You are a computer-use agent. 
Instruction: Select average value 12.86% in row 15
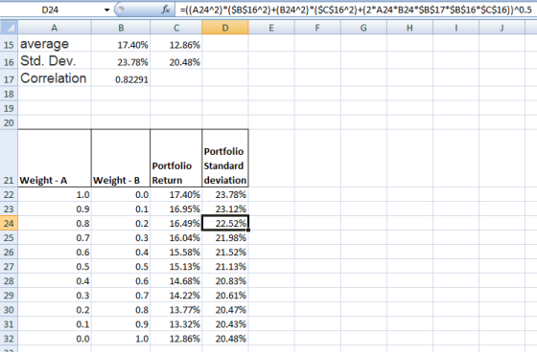(176, 43)
